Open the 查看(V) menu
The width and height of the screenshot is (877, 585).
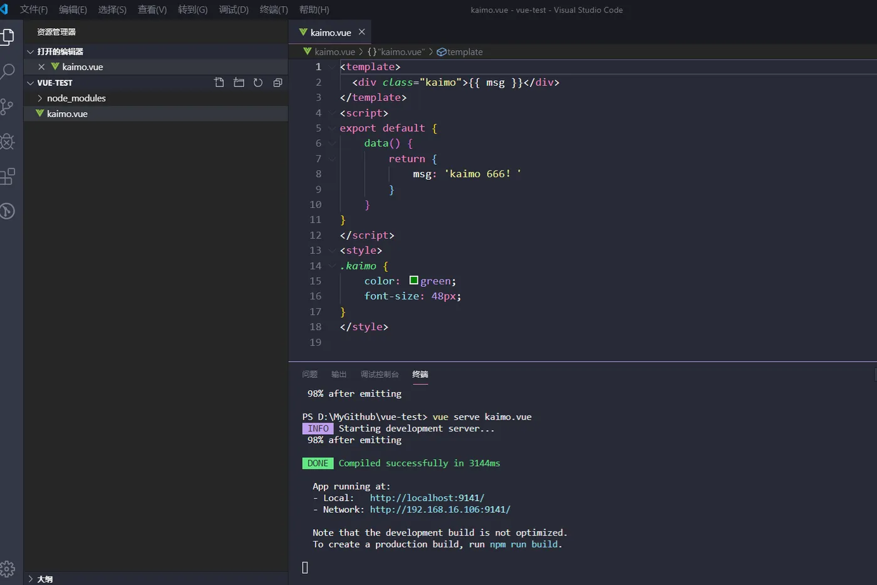click(152, 9)
